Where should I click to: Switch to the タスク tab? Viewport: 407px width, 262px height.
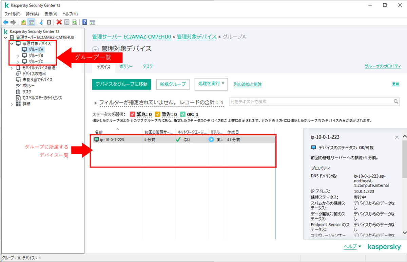[148, 67]
